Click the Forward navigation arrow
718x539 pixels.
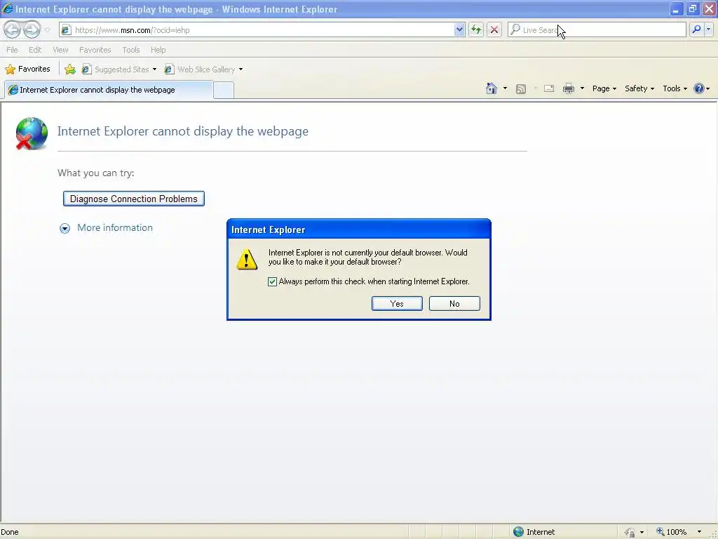(32, 29)
